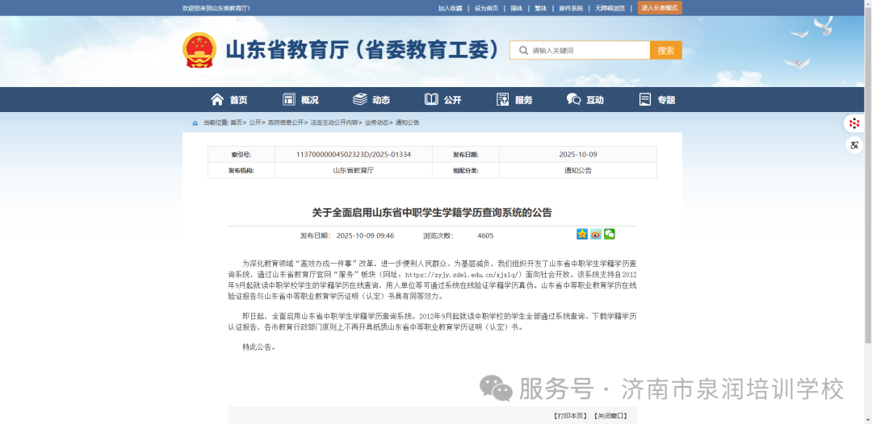Open the 动态 news section icon
Image resolution: width=872 pixels, height=424 pixels.
(x=360, y=99)
